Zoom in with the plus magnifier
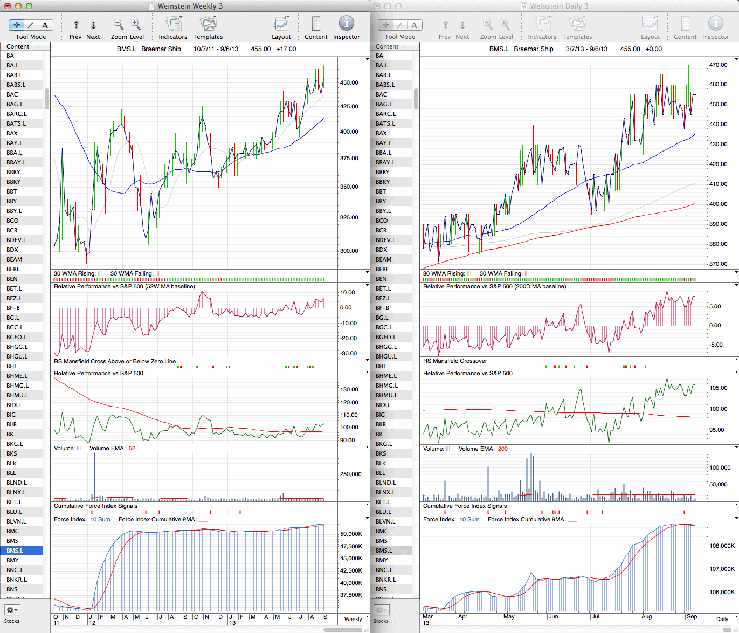The height and width of the screenshot is (633, 739). 136,25
